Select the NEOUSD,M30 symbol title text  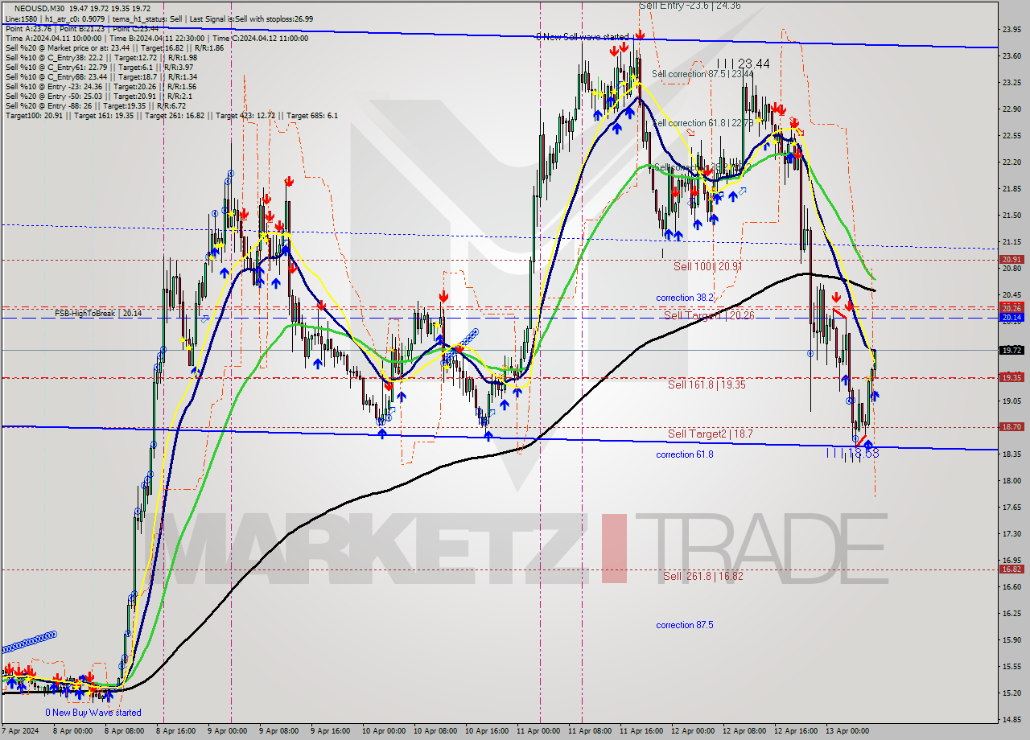click(x=38, y=7)
